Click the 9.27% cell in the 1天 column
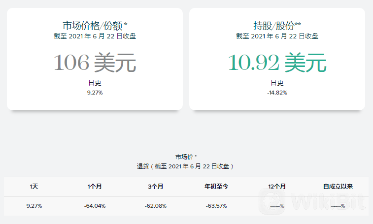 (34, 206)
